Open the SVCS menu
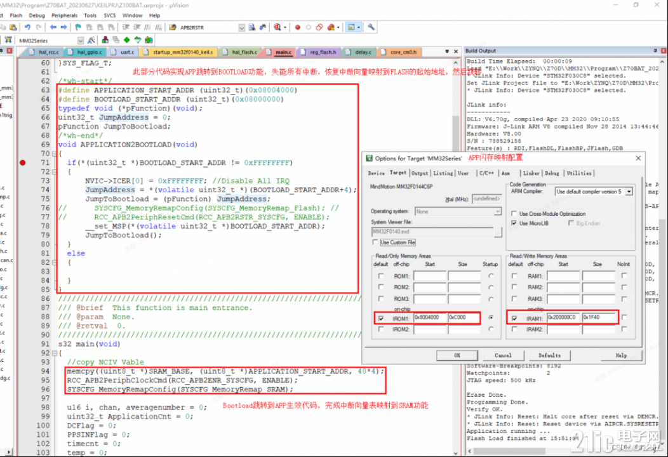This screenshot has width=668, height=457. [x=109, y=15]
